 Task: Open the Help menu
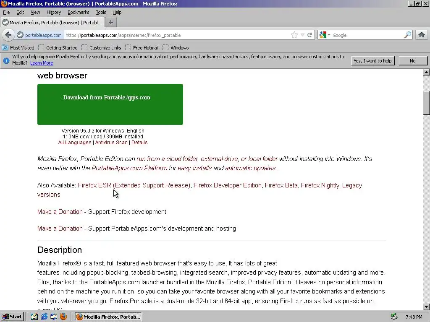(117, 12)
